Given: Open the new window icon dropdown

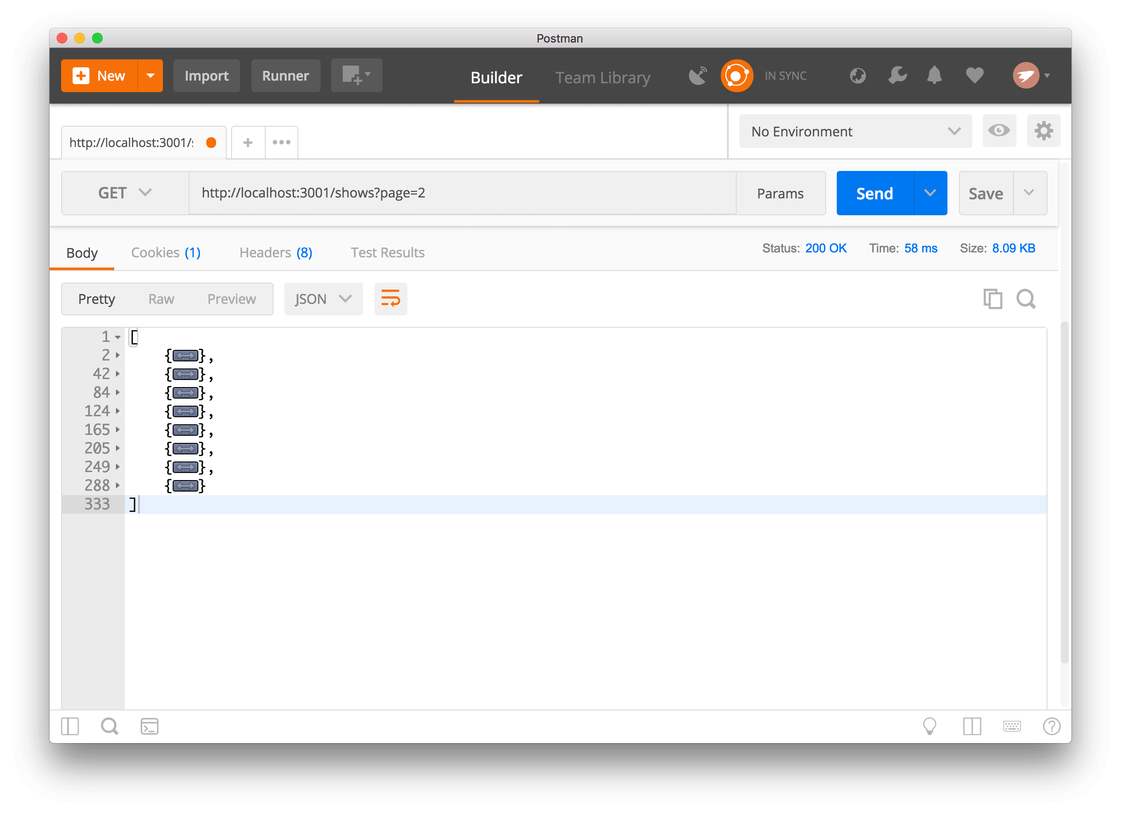Looking at the screenshot, I should 356,76.
